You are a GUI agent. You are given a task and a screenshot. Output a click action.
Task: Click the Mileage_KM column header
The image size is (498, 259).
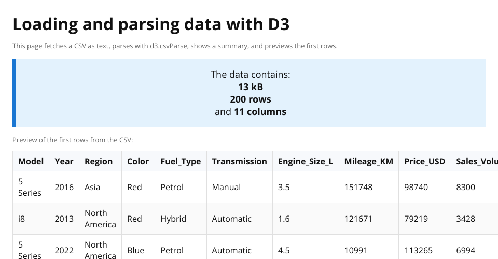tap(368, 161)
